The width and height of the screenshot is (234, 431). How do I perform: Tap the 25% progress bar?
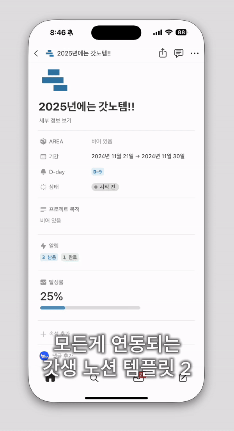tap(90, 308)
